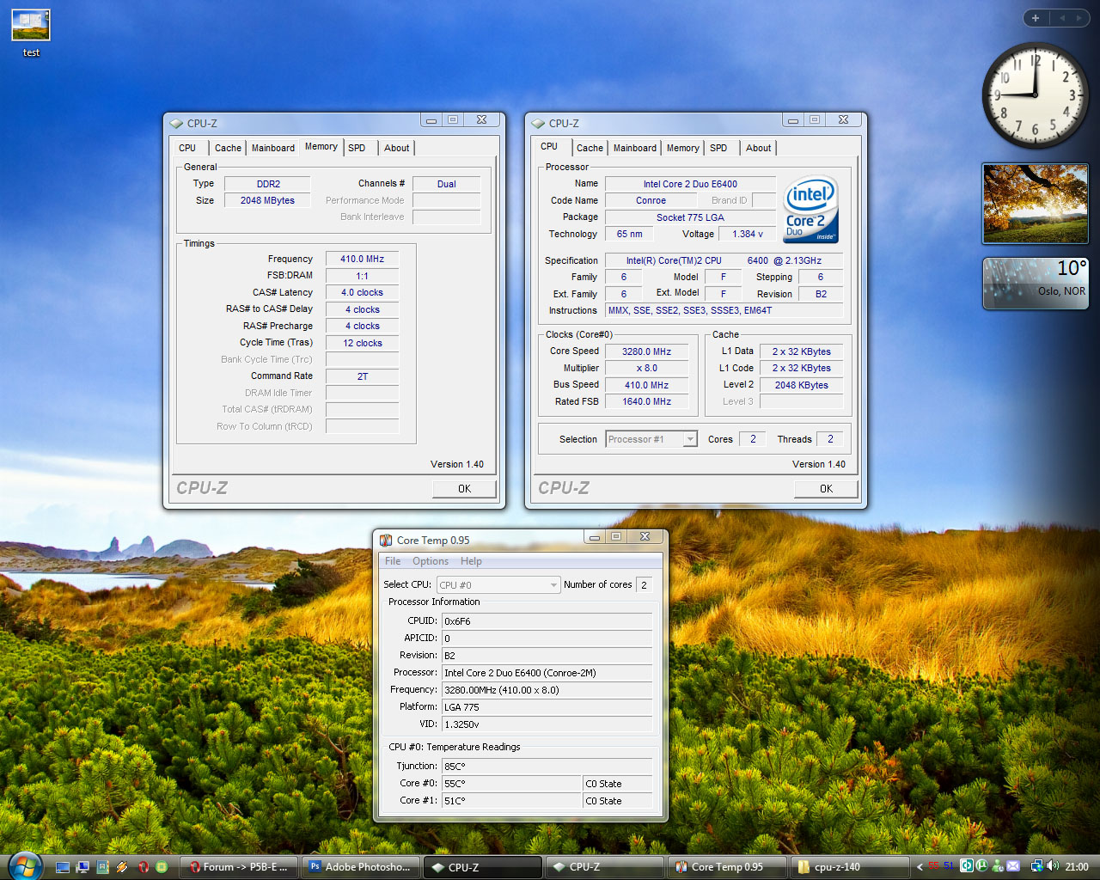Click CPU-Z title icon in left window
Image resolution: width=1100 pixels, height=880 pixels.
(x=176, y=123)
